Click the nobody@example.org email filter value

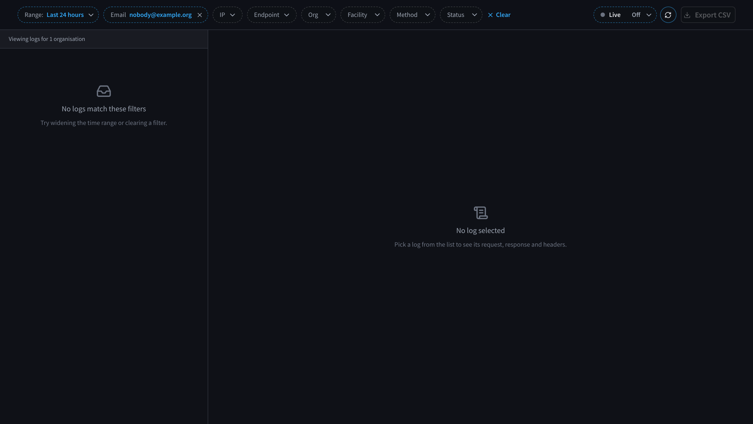pos(160,15)
